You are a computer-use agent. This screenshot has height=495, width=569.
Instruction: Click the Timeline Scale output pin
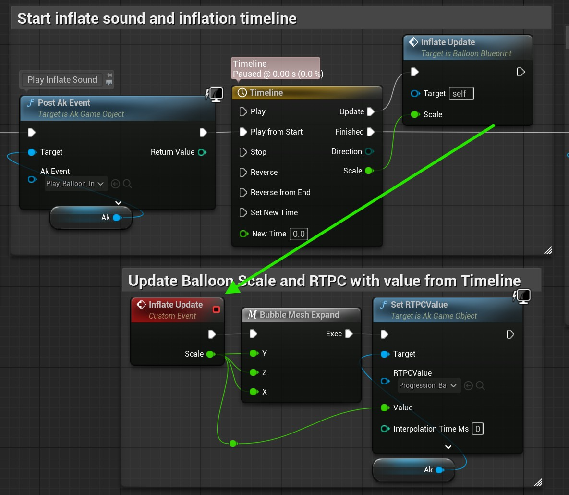click(x=369, y=171)
